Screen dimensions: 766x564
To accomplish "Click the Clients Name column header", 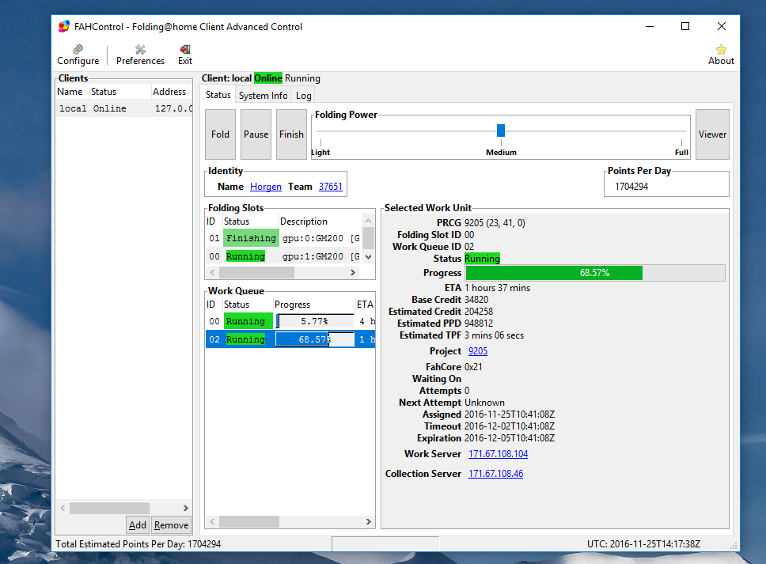I will [72, 92].
